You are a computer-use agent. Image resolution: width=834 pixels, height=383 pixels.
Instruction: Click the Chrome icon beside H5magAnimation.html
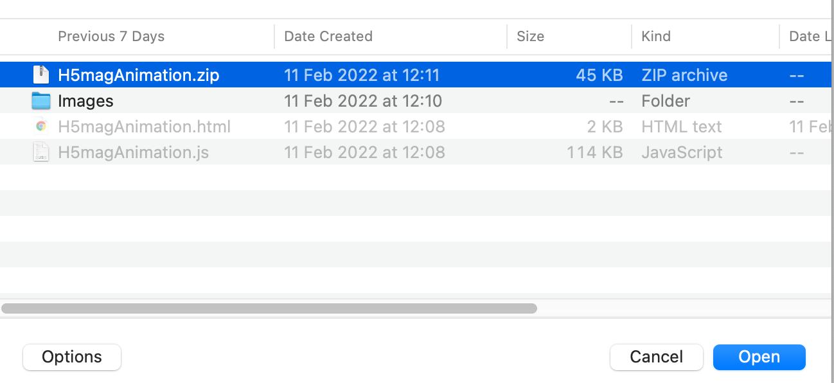point(41,127)
